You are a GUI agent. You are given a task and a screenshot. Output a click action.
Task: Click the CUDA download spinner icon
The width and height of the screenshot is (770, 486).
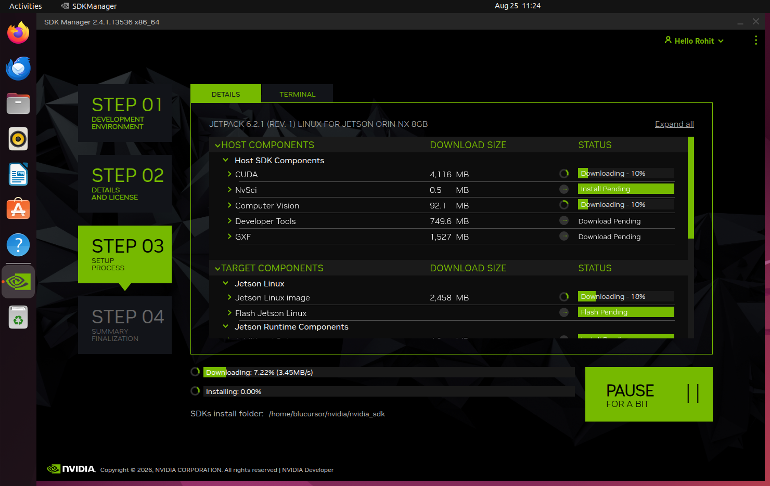(x=564, y=174)
